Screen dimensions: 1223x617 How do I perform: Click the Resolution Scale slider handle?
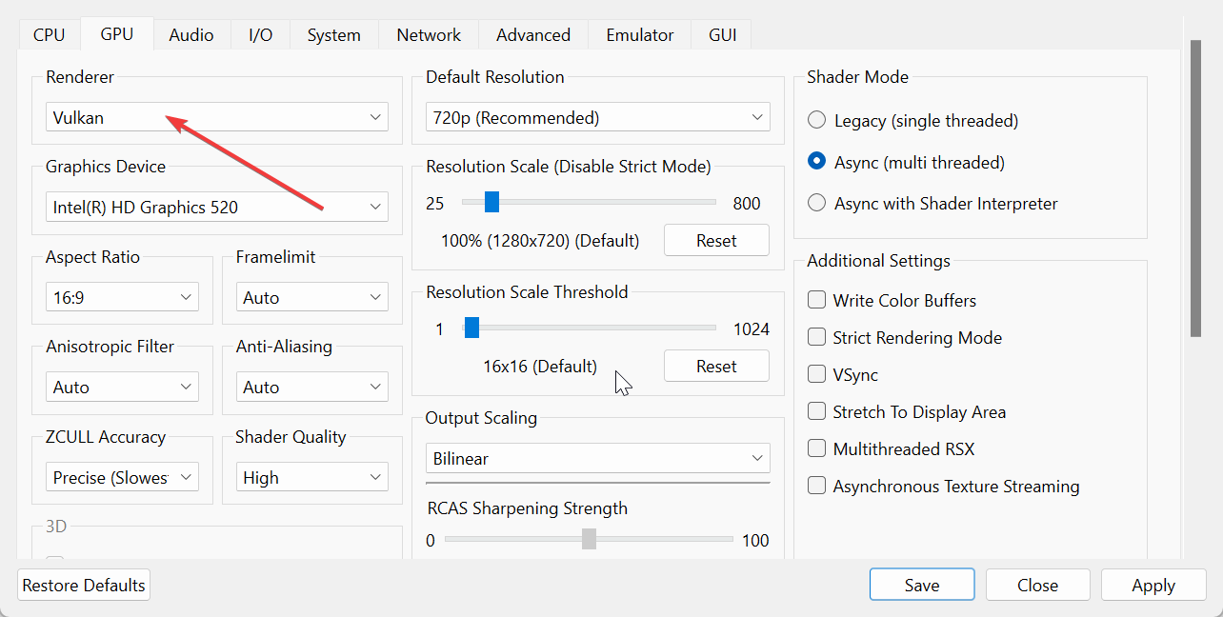(x=491, y=202)
